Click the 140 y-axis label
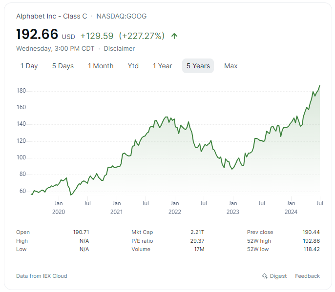This screenshot has height=292, width=335. [21, 124]
